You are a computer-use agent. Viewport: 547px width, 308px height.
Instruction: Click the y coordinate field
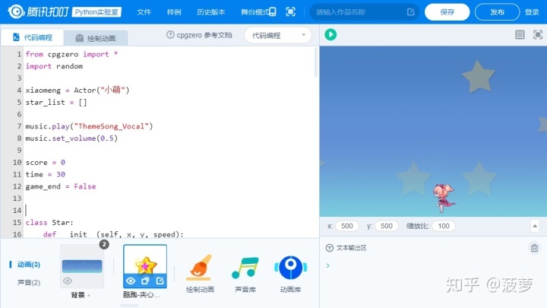386,226
